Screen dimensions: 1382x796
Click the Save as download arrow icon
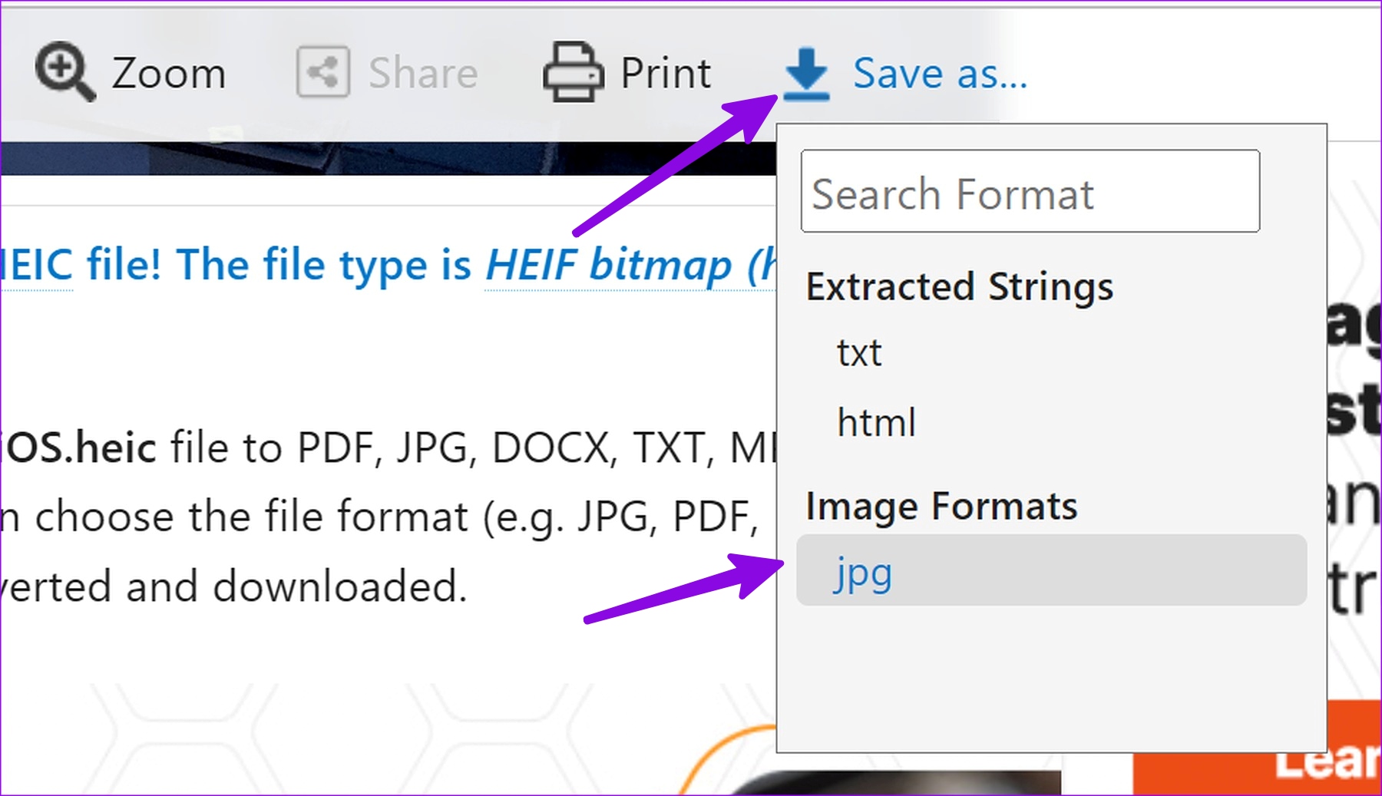[x=806, y=74]
